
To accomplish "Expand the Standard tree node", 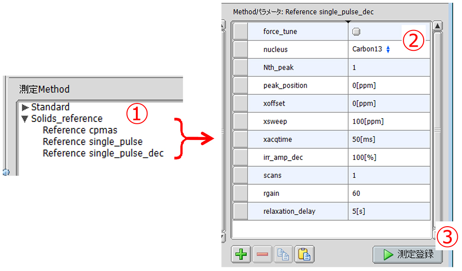I will point(25,107).
